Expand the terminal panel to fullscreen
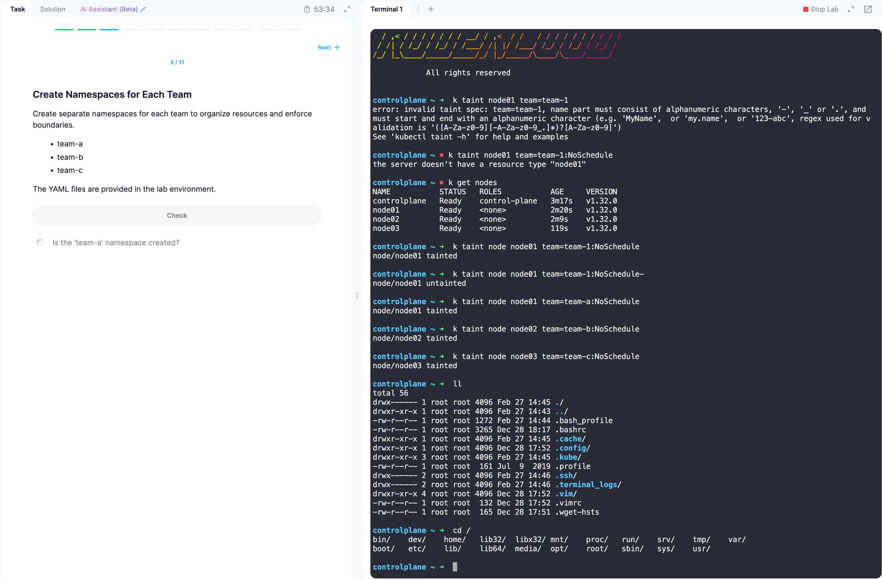This screenshot has width=882, height=580. pos(851,9)
